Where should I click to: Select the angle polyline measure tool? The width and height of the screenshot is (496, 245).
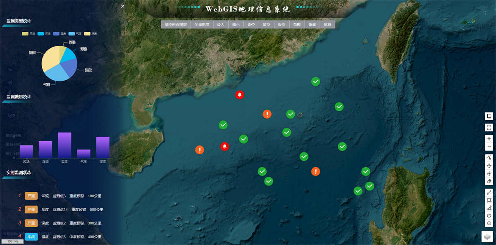[489, 208]
